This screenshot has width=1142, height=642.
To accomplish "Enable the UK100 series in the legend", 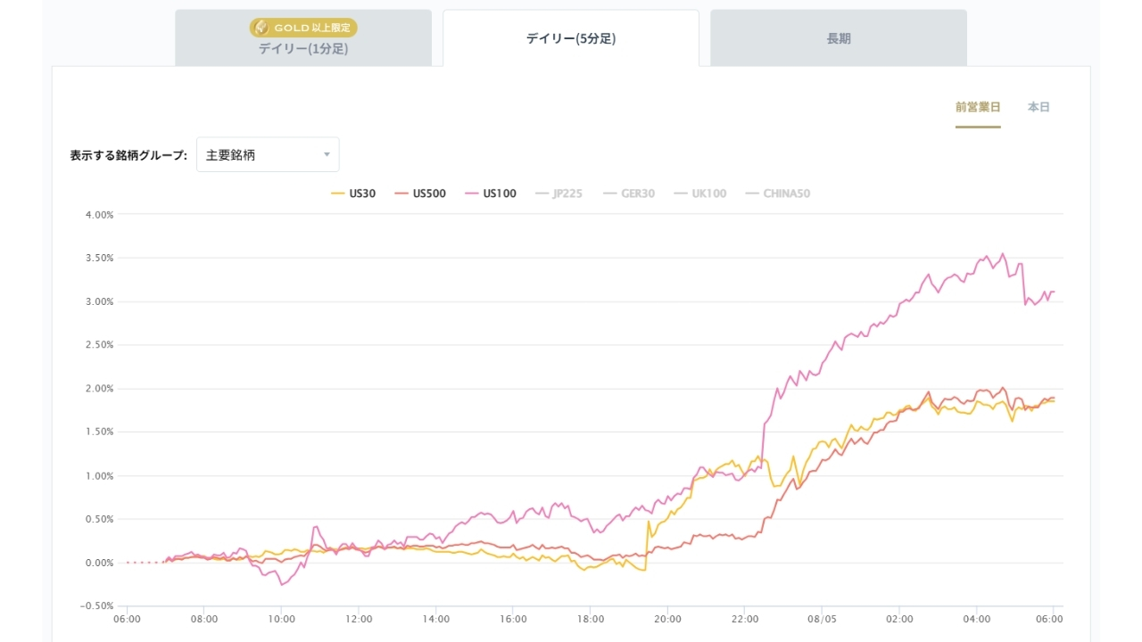I will 700,193.
